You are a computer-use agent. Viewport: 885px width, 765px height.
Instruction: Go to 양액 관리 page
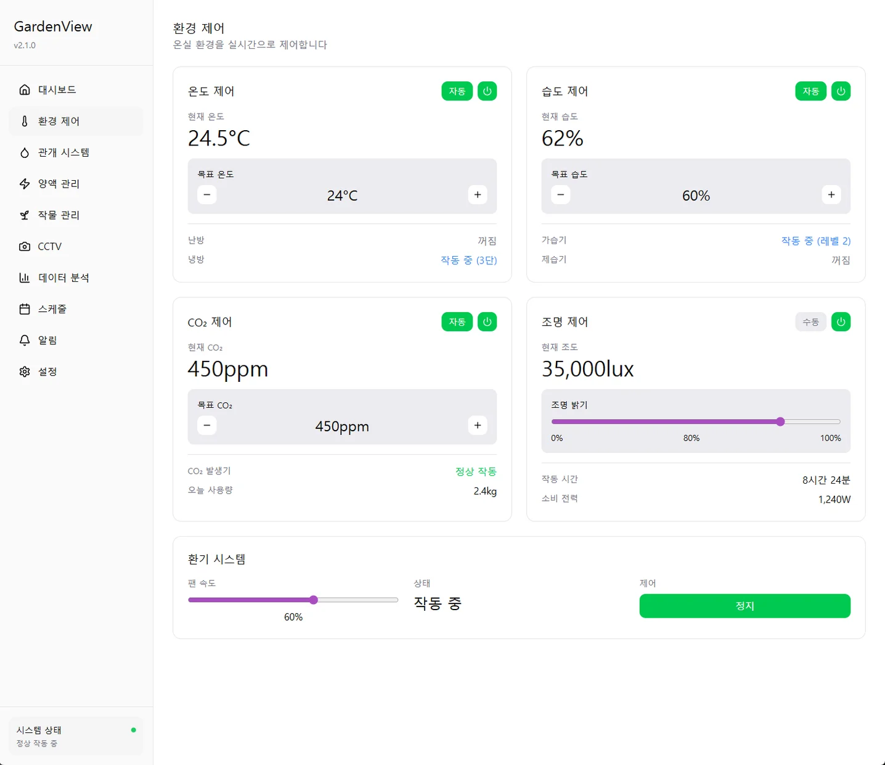[76, 184]
